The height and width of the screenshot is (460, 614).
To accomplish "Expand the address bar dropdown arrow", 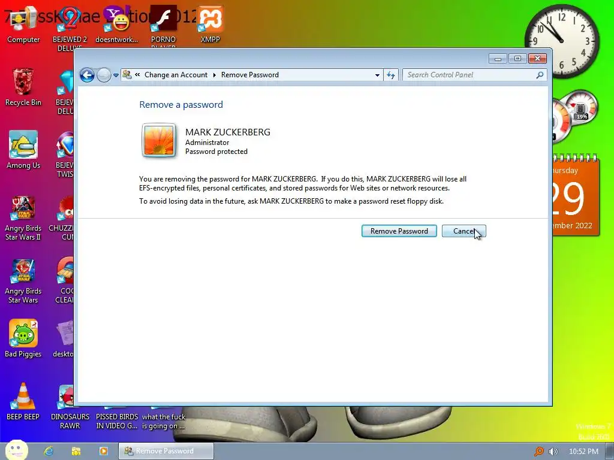I will pyautogui.click(x=377, y=75).
